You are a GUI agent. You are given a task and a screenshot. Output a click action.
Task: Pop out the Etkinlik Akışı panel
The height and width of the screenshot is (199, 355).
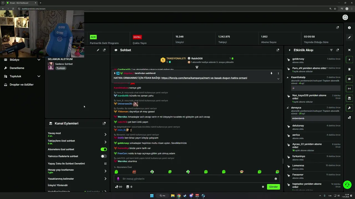click(x=338, y=50)
